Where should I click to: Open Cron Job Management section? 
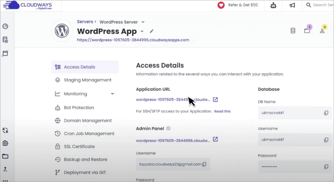pos(85,133)
